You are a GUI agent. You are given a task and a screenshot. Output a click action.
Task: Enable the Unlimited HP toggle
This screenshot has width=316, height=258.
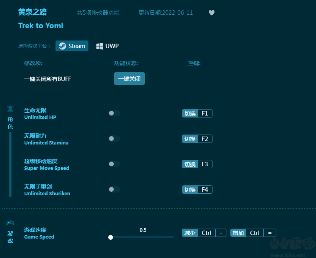114,113
